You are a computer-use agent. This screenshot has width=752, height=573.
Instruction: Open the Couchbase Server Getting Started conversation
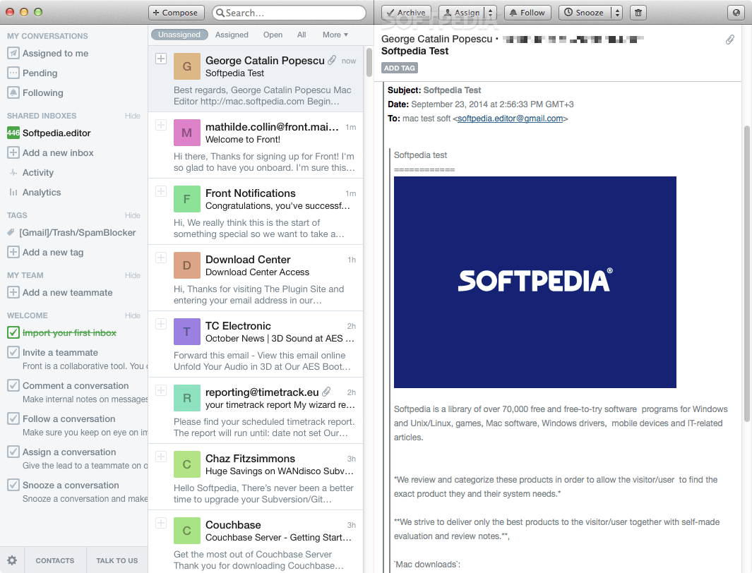pyautogui.click(x=256, y=542)
